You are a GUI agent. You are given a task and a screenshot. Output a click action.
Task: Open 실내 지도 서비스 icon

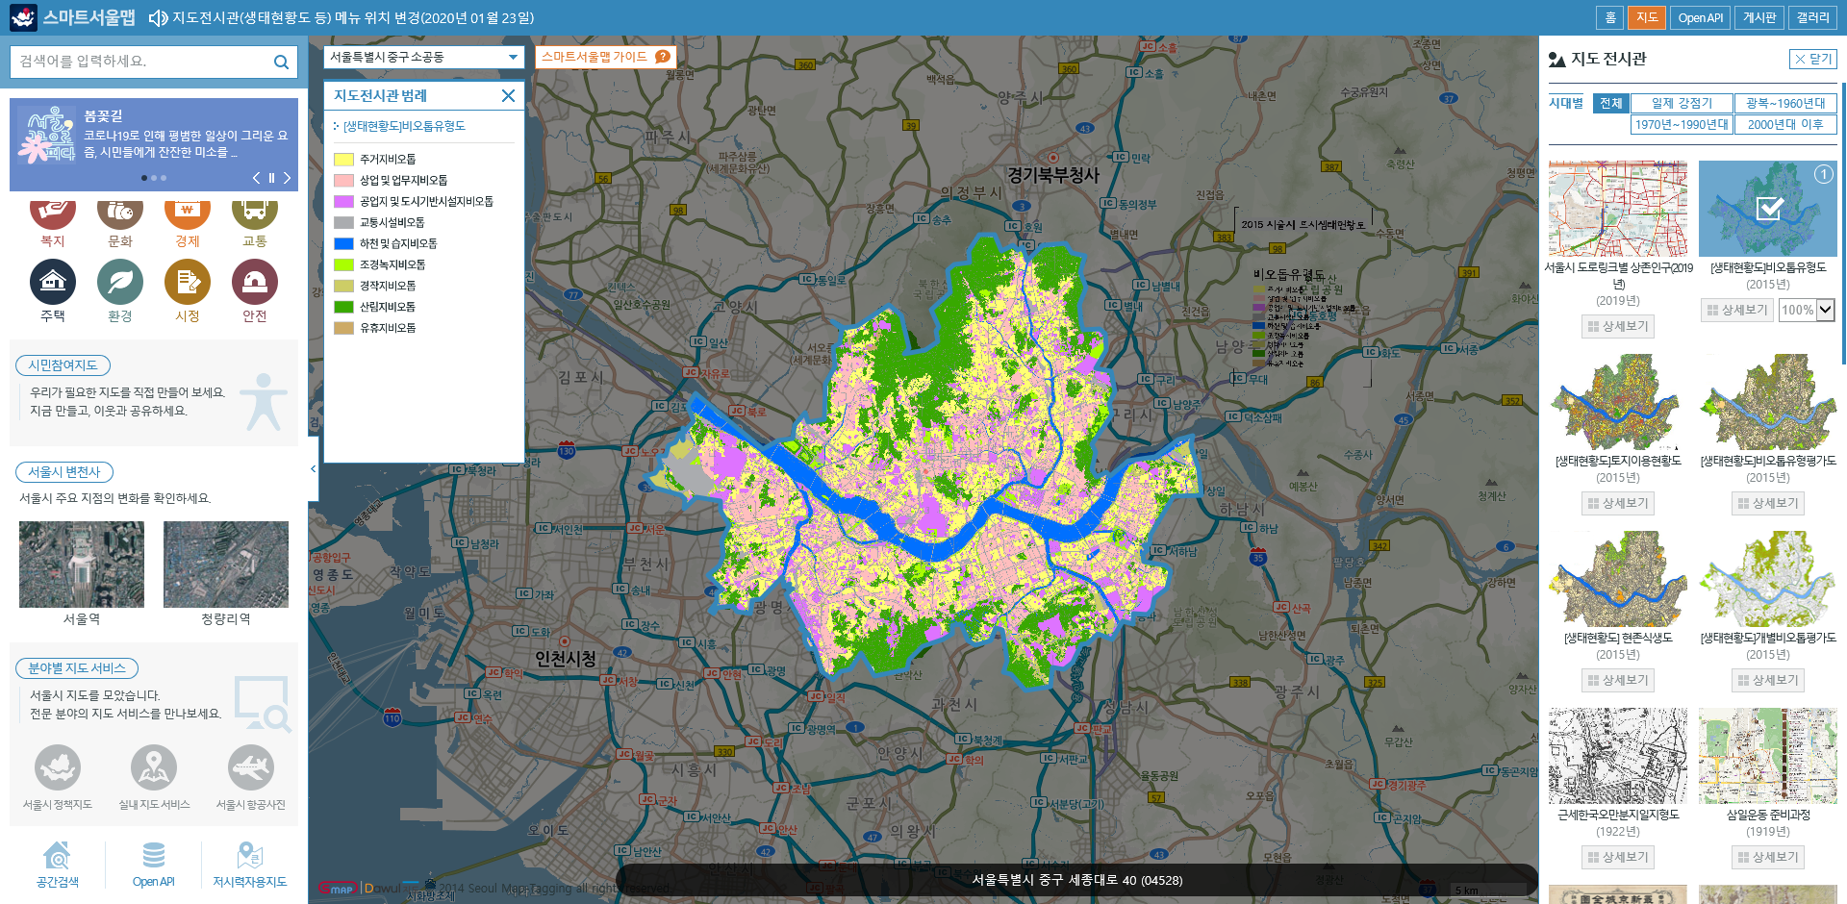154,767
